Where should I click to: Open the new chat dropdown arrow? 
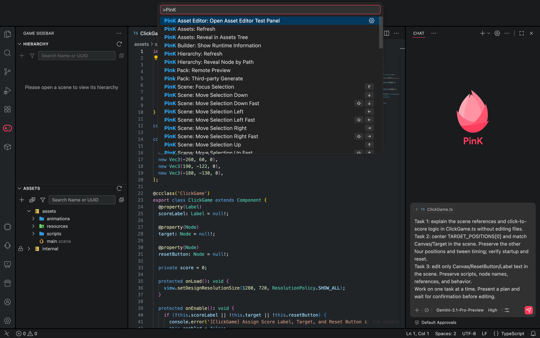[489, 33]
